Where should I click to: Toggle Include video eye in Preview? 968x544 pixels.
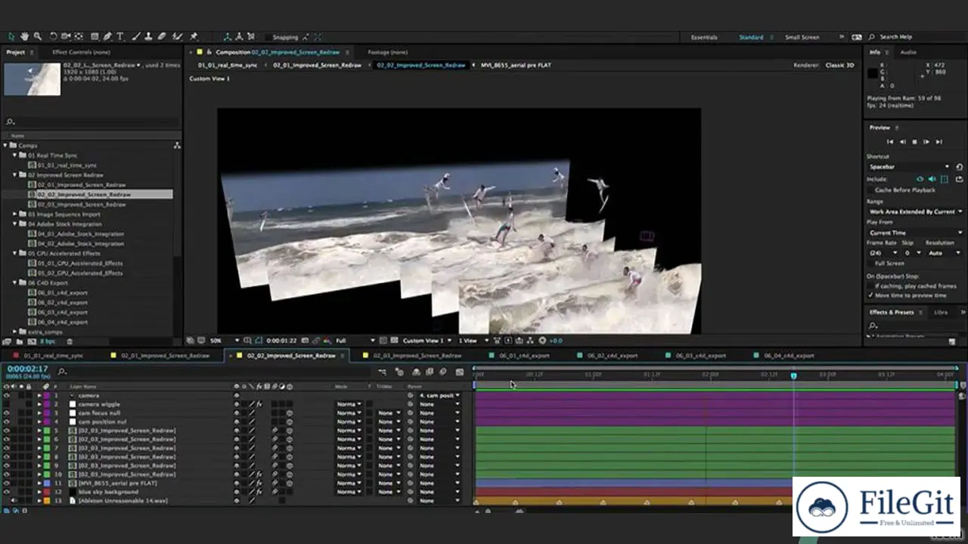coord(920,179)
